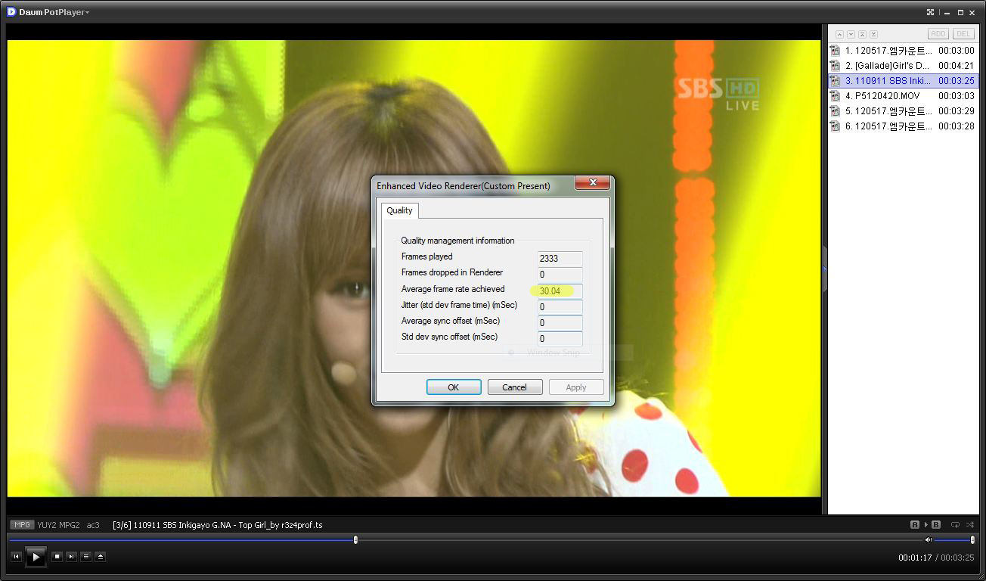The image size is (986, 581).
Task: Click the PotPlayer logo icon
Action: (x=11, y=12)
